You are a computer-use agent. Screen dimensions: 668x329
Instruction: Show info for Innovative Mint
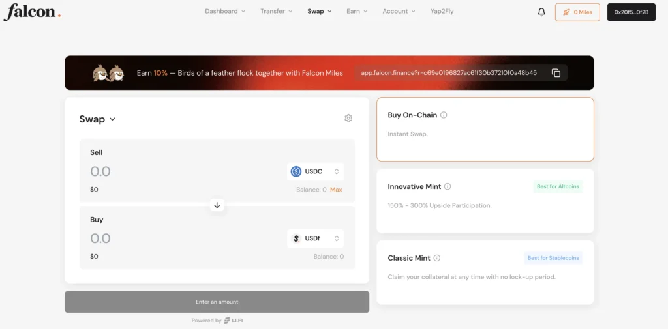448,186
